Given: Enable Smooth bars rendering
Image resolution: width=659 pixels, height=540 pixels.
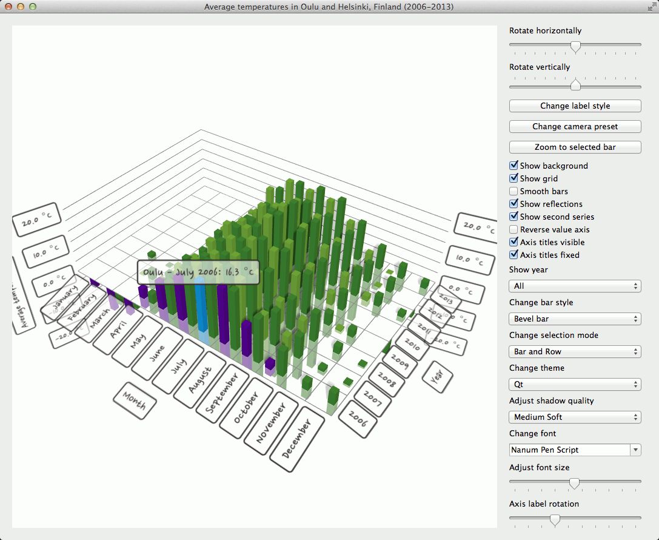Looking at the screenshot, I should [x=513, y=191].
